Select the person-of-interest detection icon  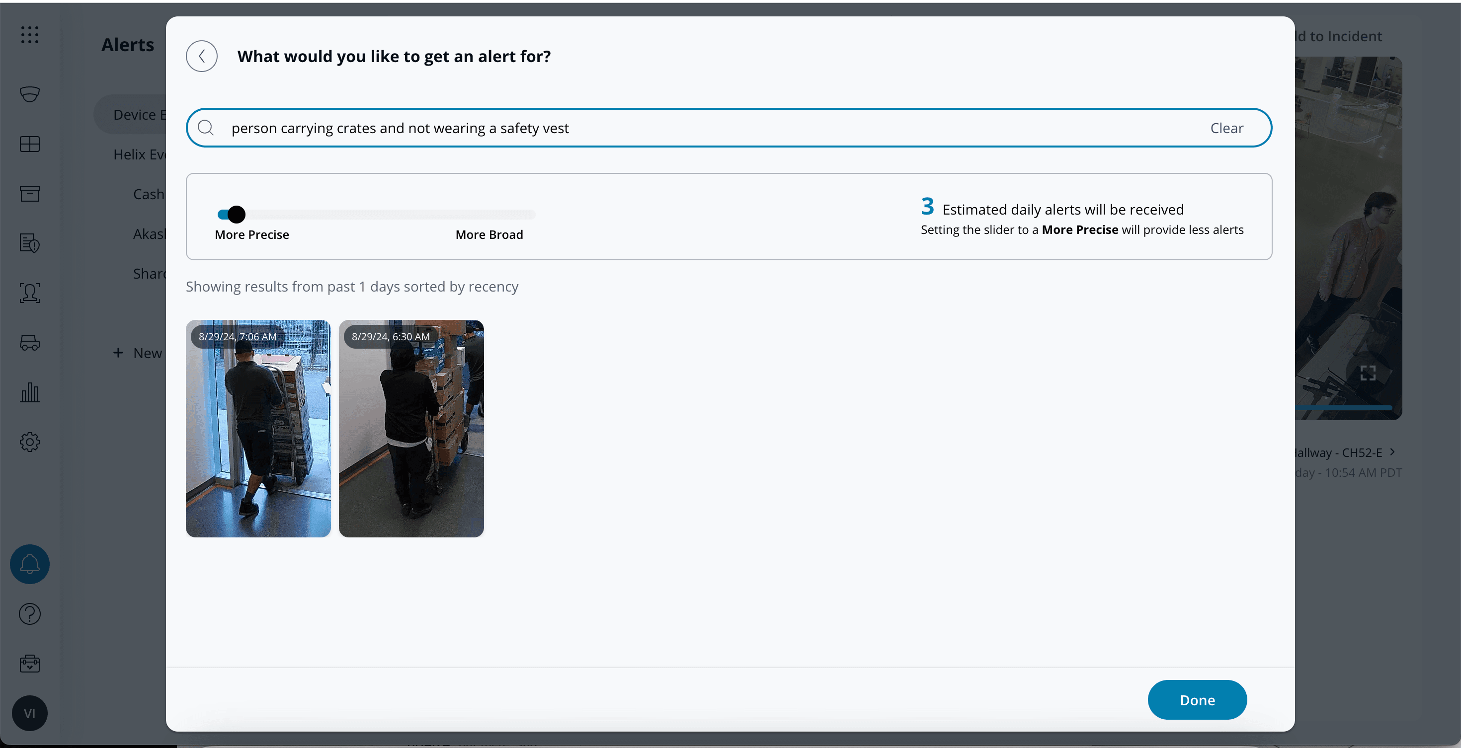point(29,293)
